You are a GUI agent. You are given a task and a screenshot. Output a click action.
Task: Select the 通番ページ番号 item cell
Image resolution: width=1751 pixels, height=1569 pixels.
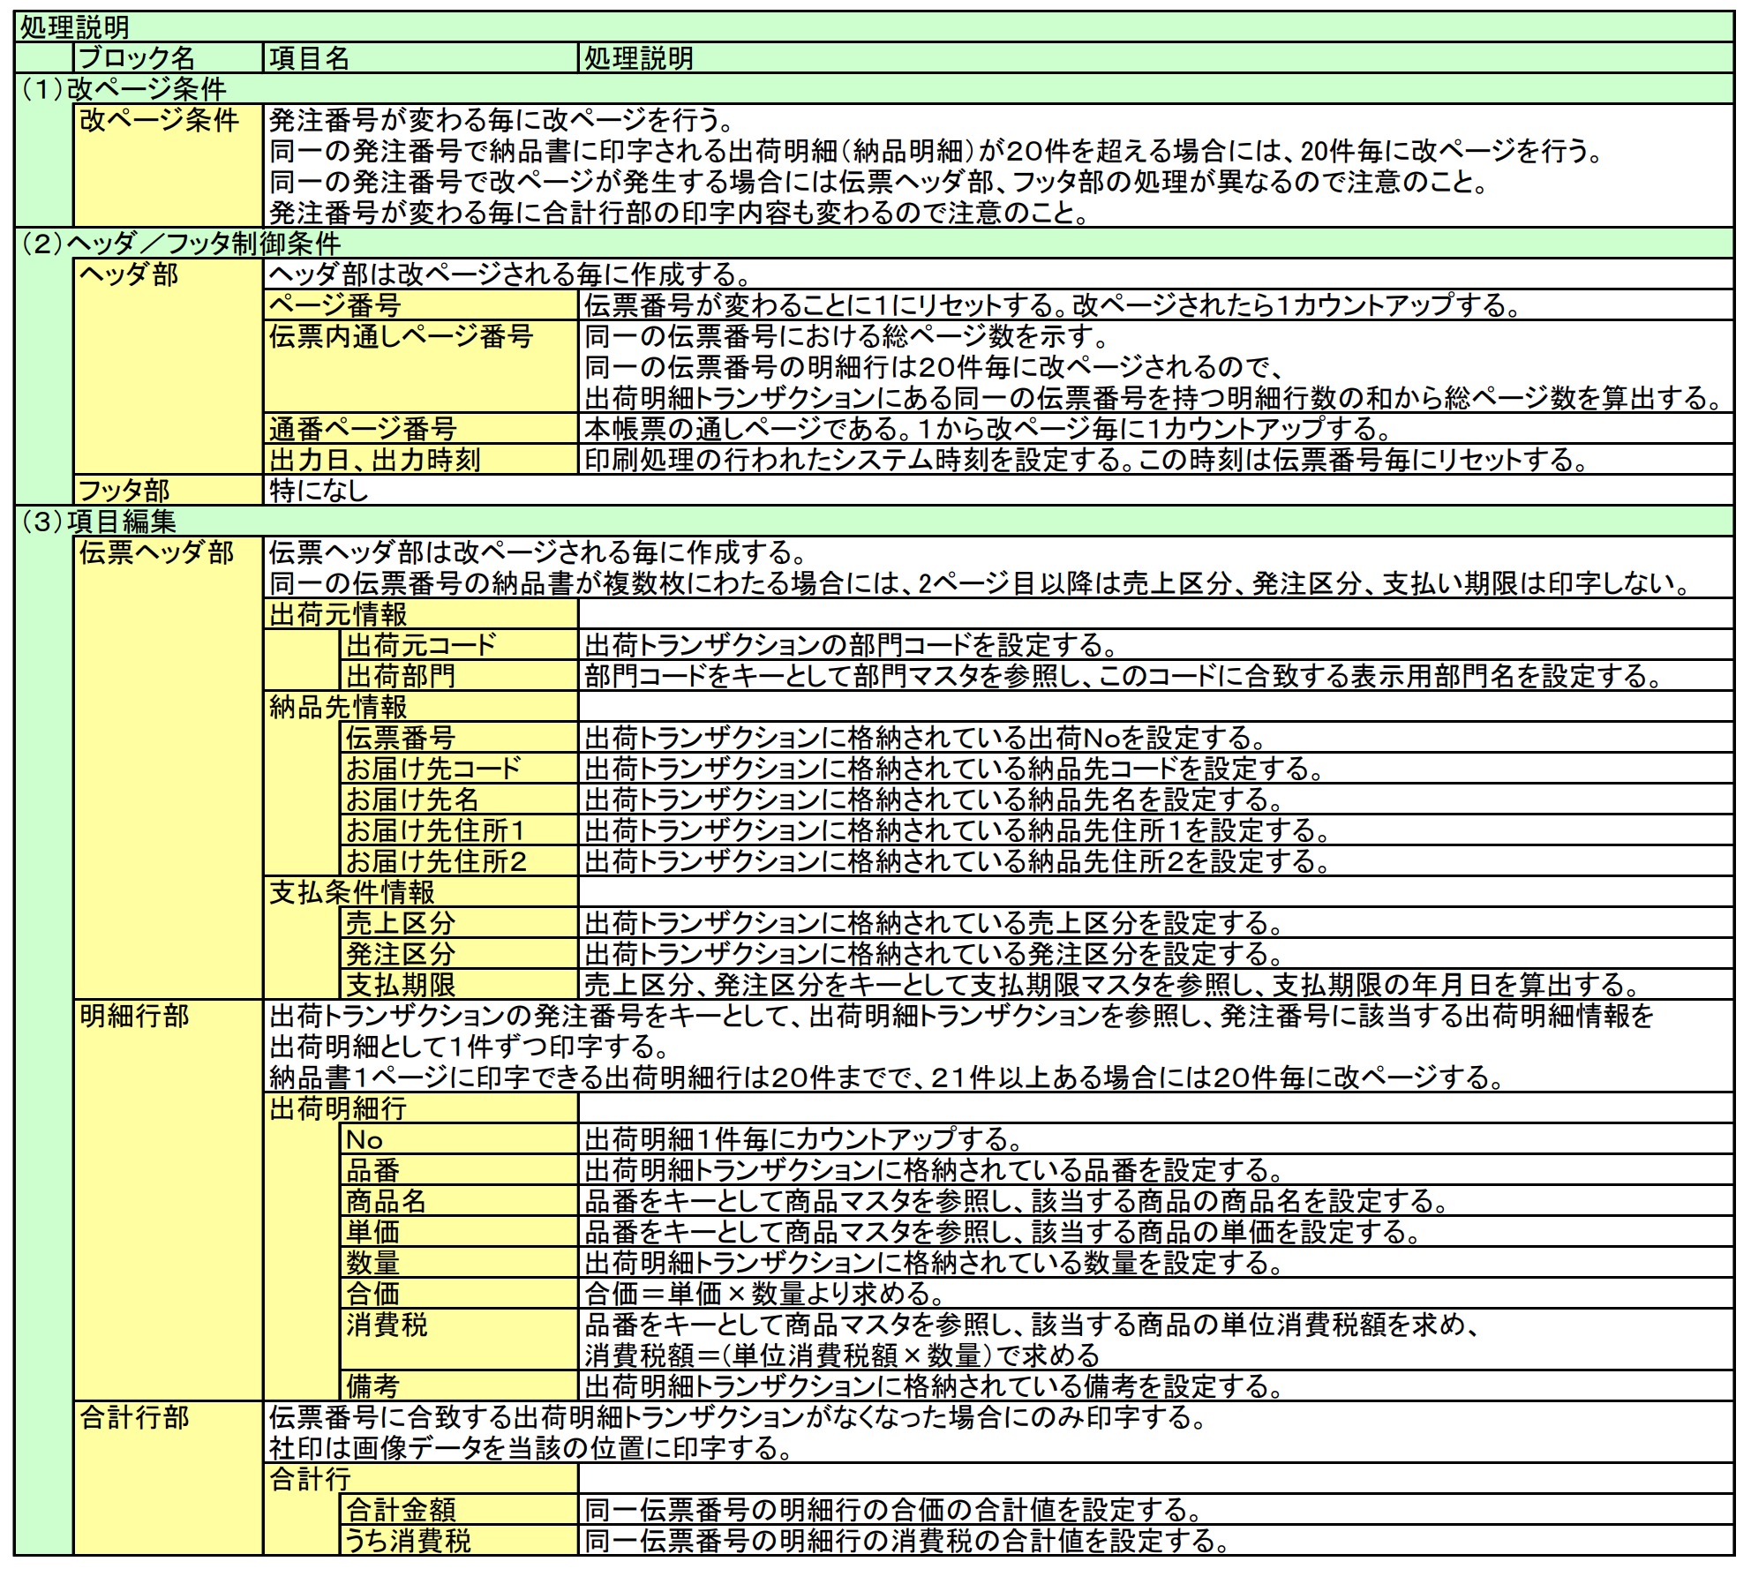[x=421, y=429]
